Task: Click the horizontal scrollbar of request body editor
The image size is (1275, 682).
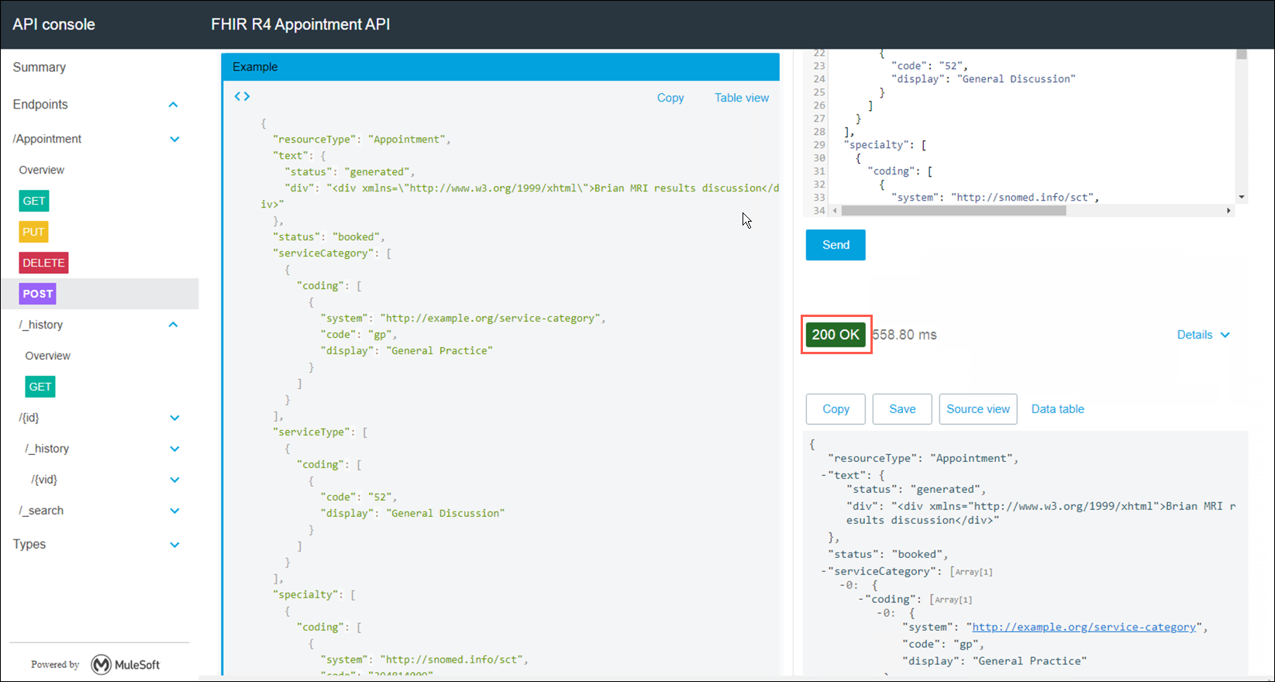Action: [x=953, y=211]
